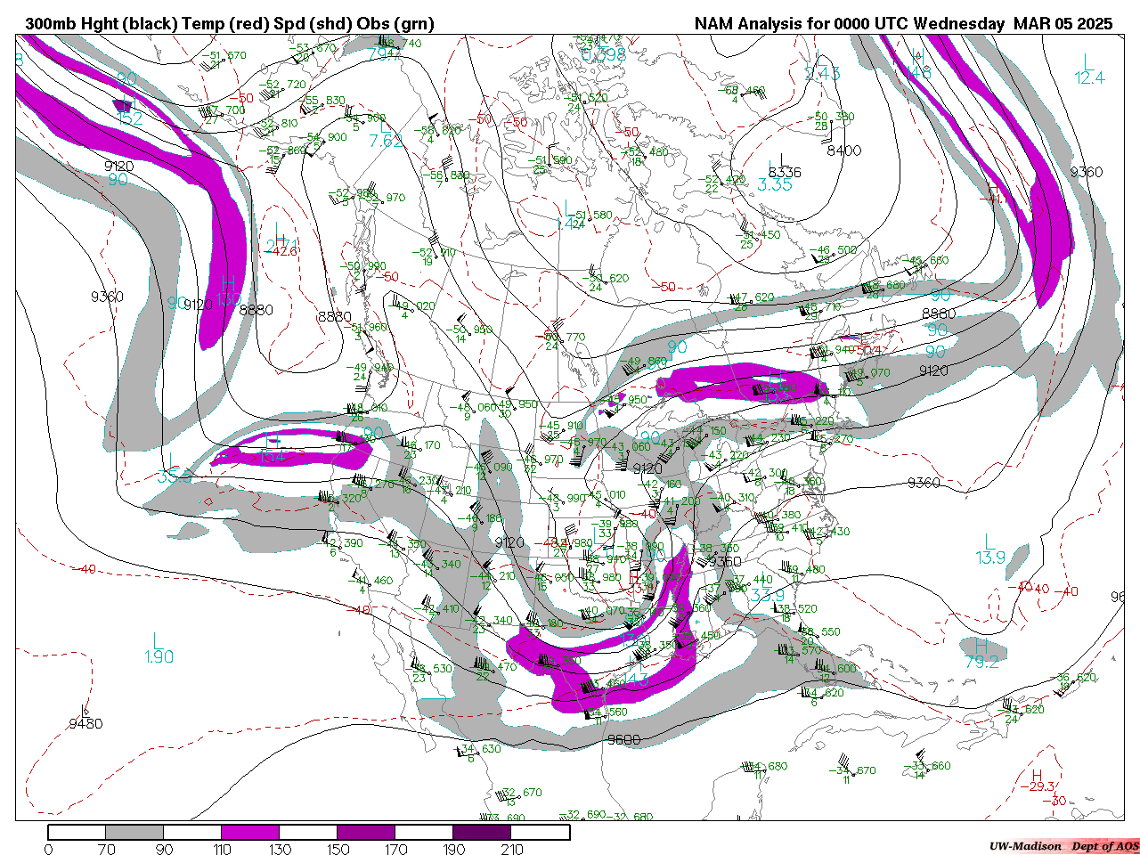Click the 8400 height contour label
1140x855 pixels.
click(843, 151)
